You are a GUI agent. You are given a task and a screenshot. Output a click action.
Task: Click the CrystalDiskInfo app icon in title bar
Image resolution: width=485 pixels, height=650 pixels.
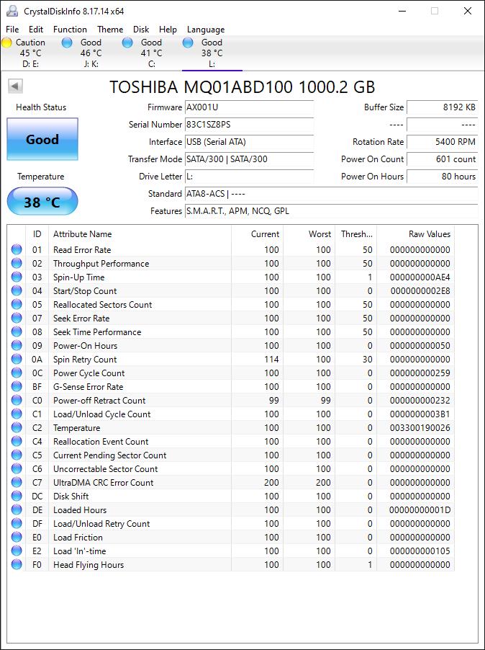coord(12,11)
